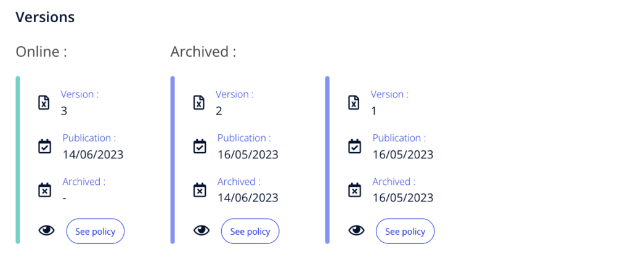Click the green bar of the online version
The image size is (631, 260).
tap(18, 160)
